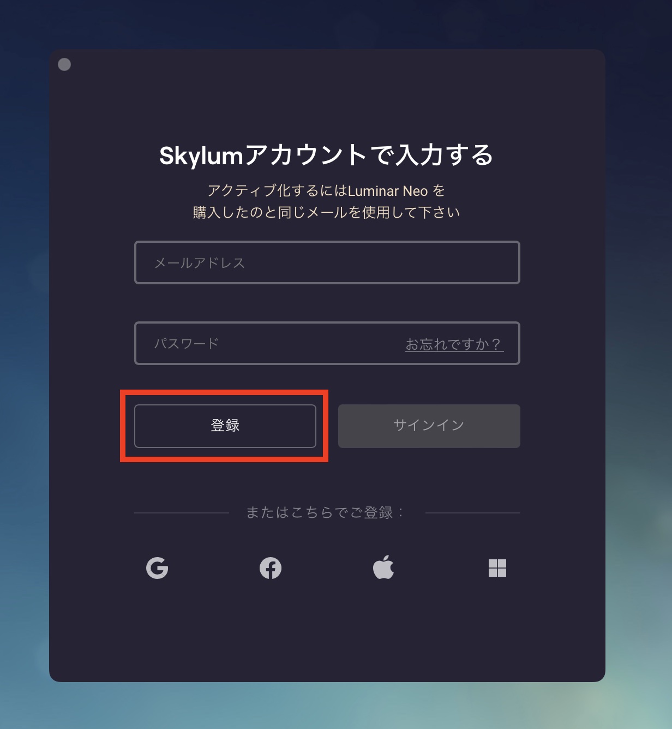Click the アクティブ化するにはLuminar Neo subtitle line
The image size is (672, 729).
326,190
